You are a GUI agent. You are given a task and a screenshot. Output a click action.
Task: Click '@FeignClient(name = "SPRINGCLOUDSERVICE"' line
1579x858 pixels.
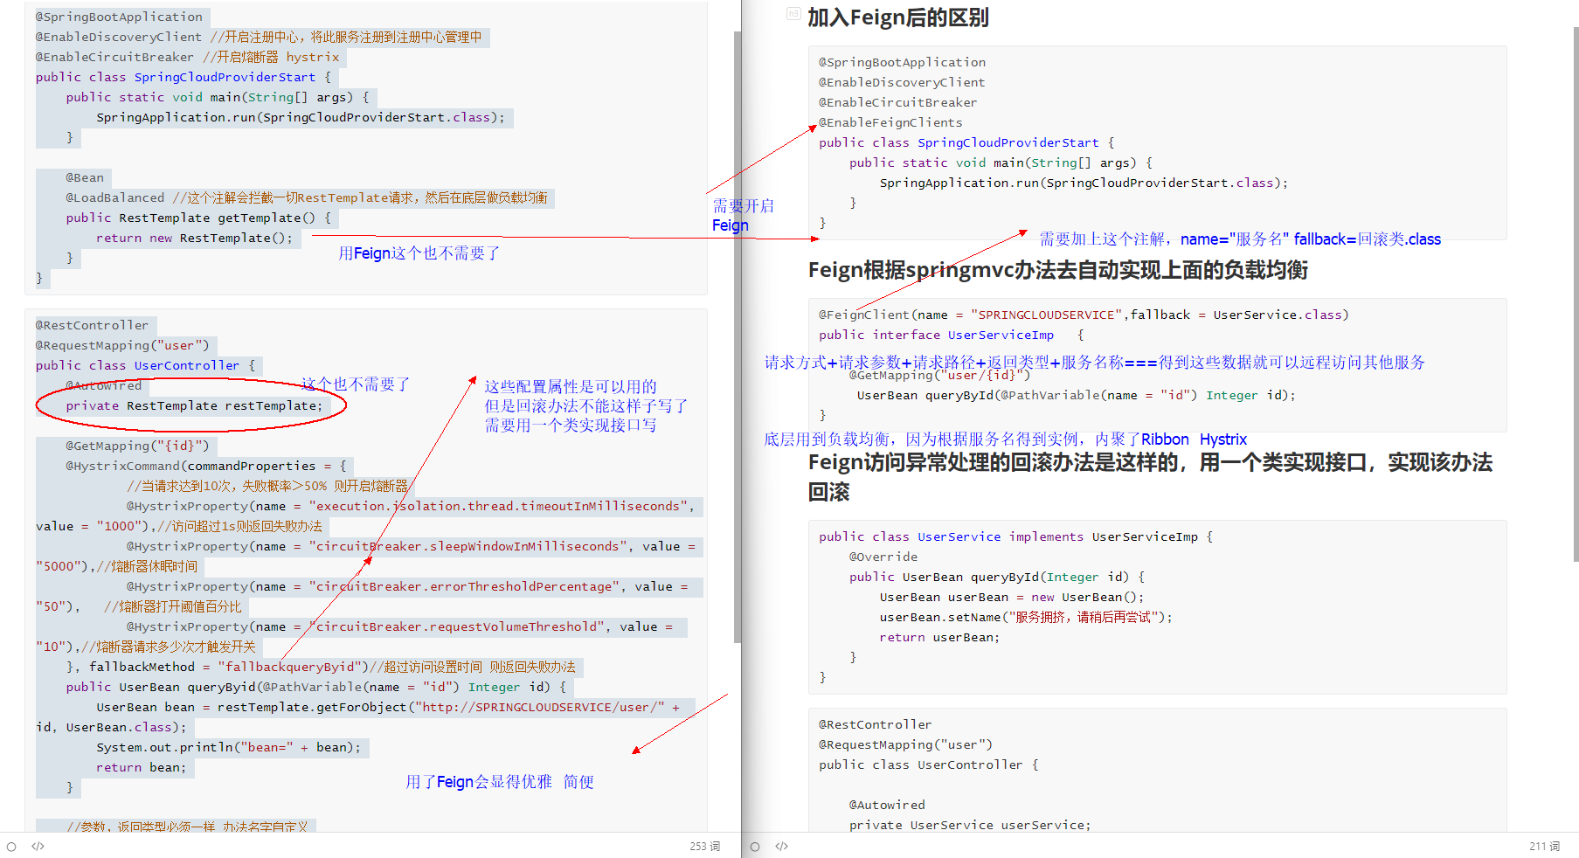[1084, 315]
